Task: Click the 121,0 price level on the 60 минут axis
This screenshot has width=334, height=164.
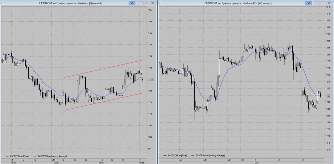Action: [328, 150]
